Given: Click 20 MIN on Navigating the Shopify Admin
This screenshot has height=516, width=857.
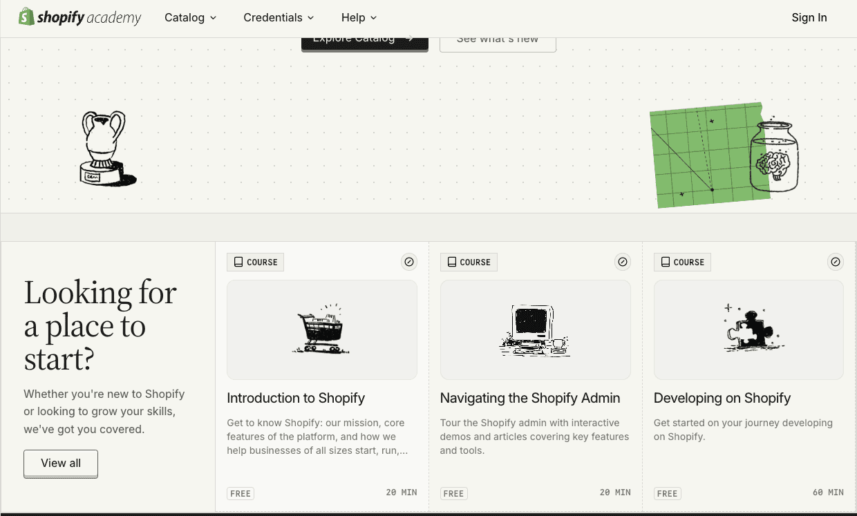Looking at the screenshot, I should tap(615, 493).
